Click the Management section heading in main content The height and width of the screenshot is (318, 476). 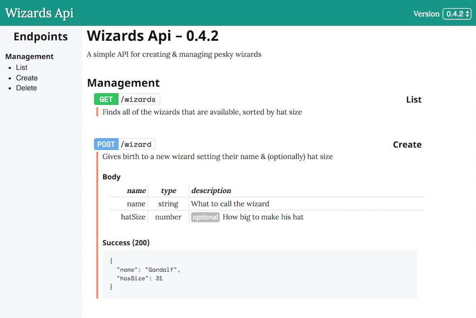tap(123, 83)
